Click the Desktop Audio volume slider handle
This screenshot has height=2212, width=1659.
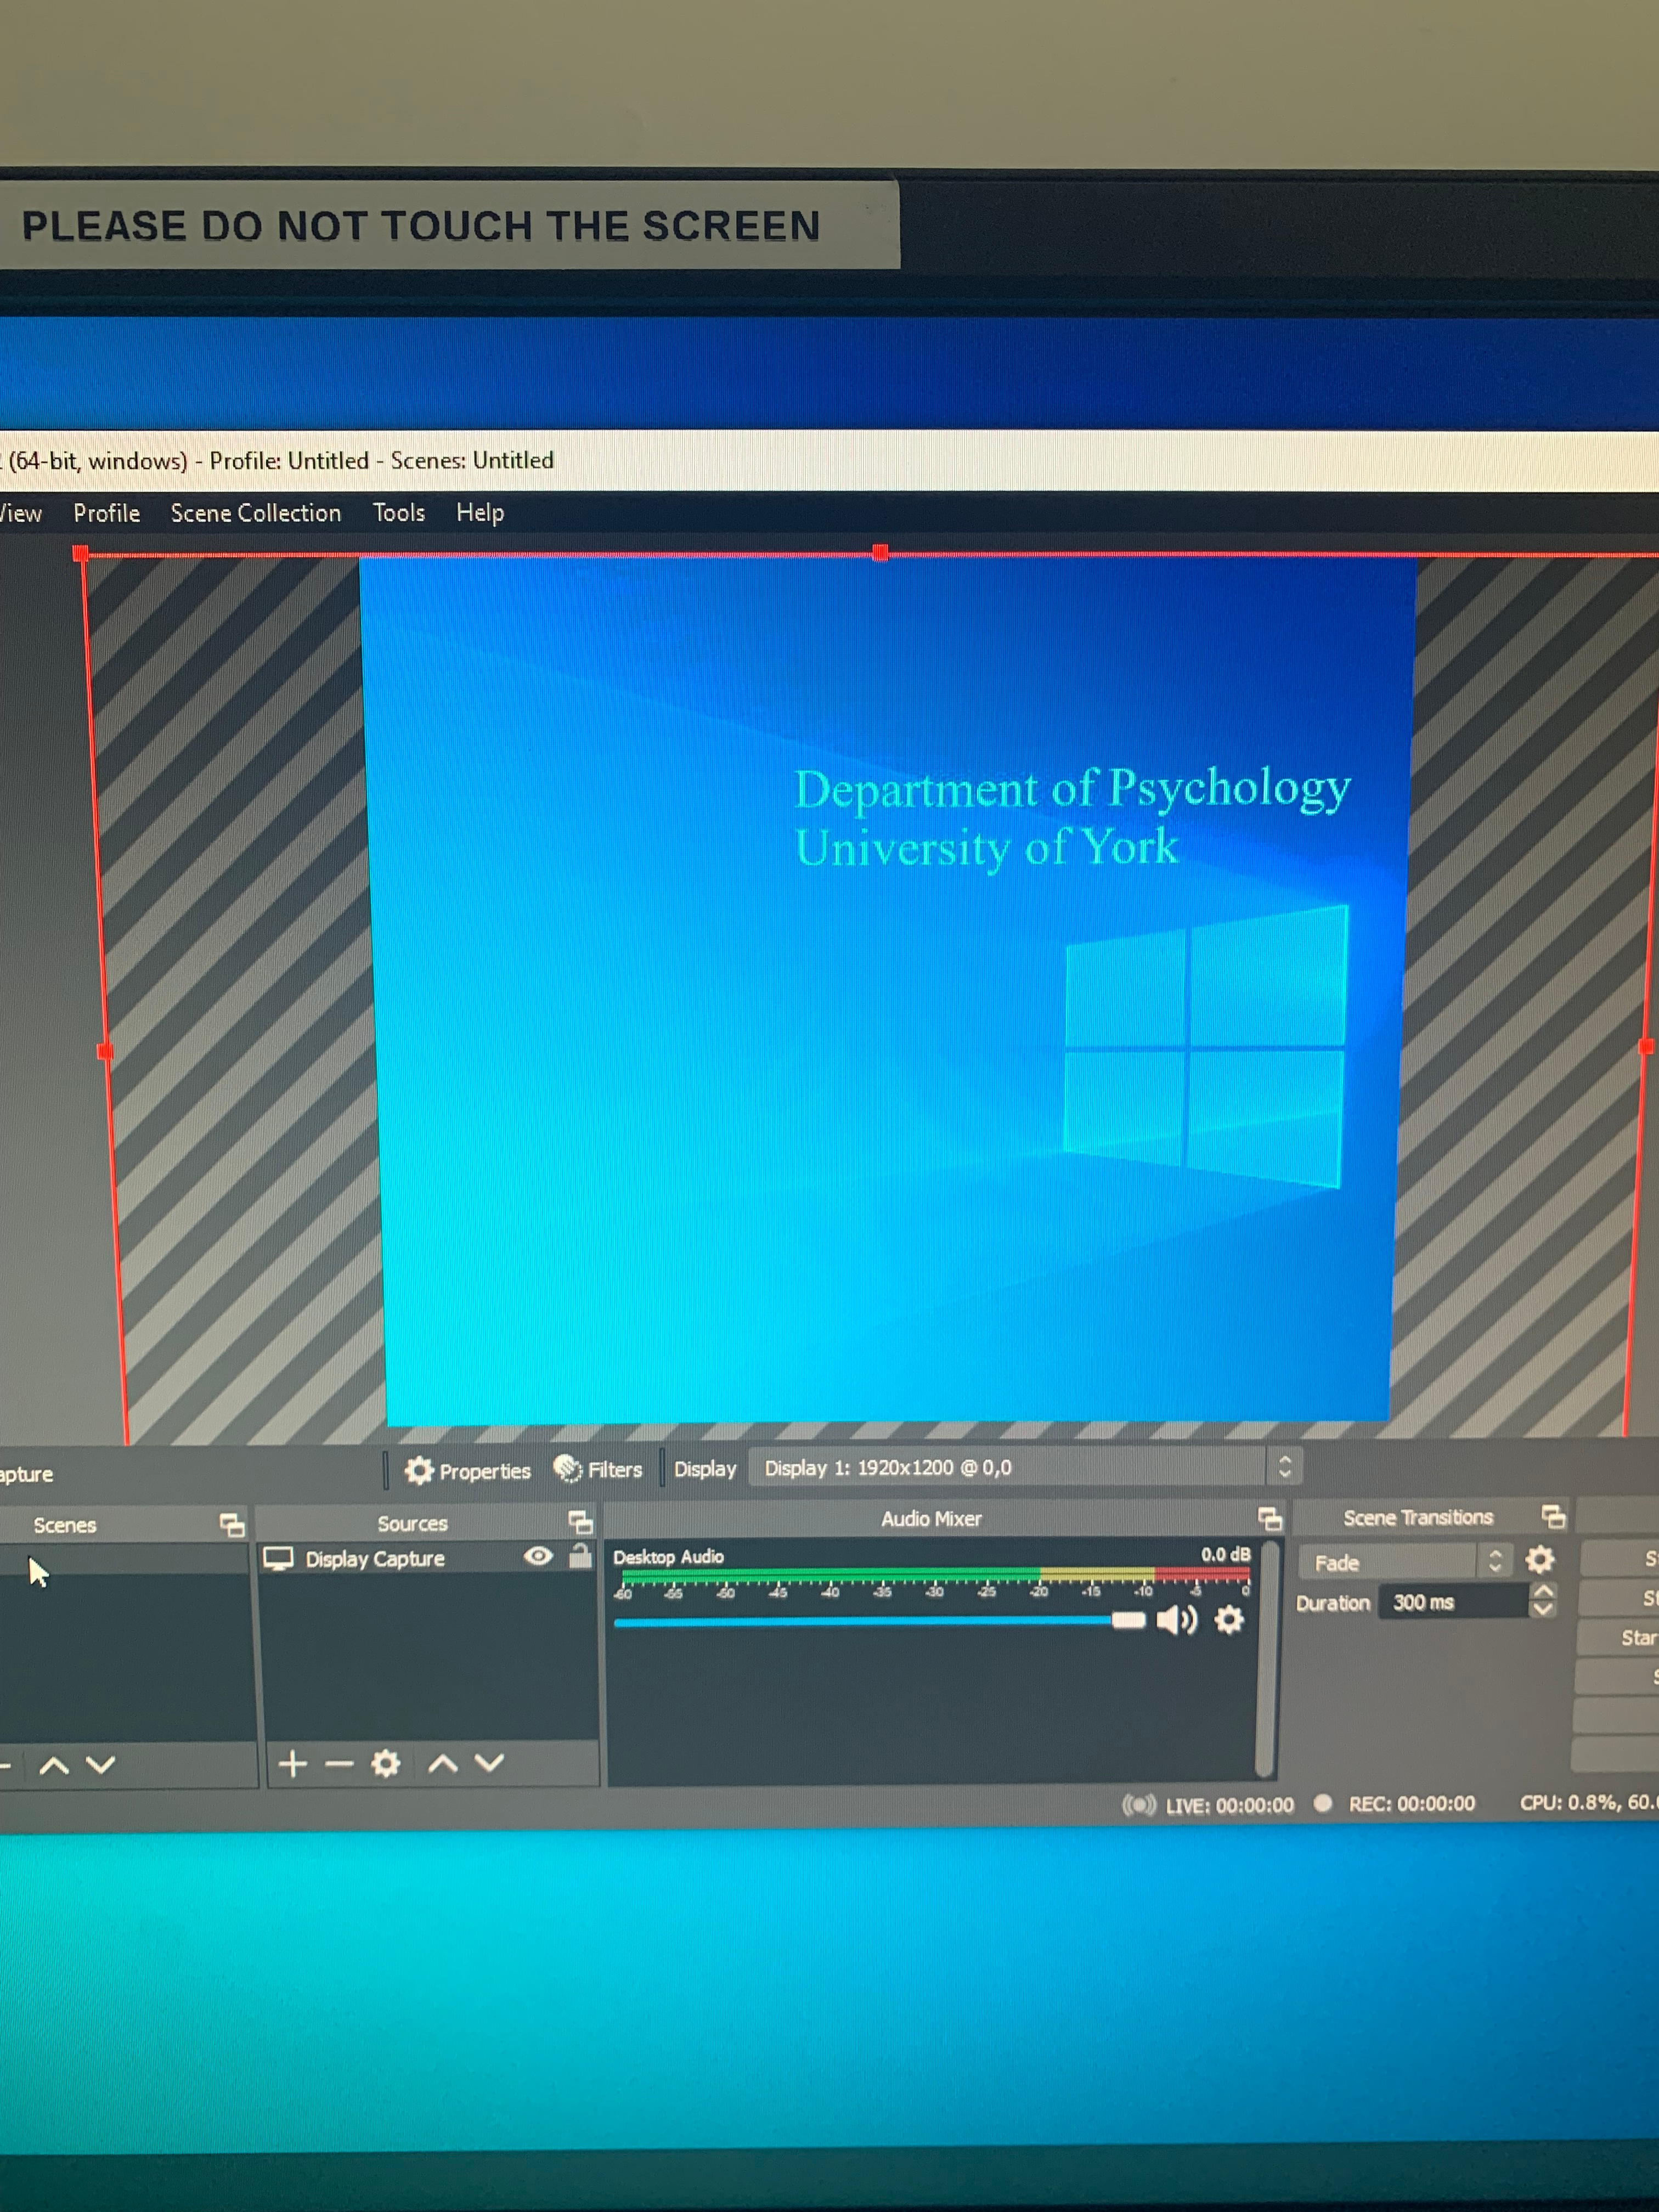coord(1129,1620)
